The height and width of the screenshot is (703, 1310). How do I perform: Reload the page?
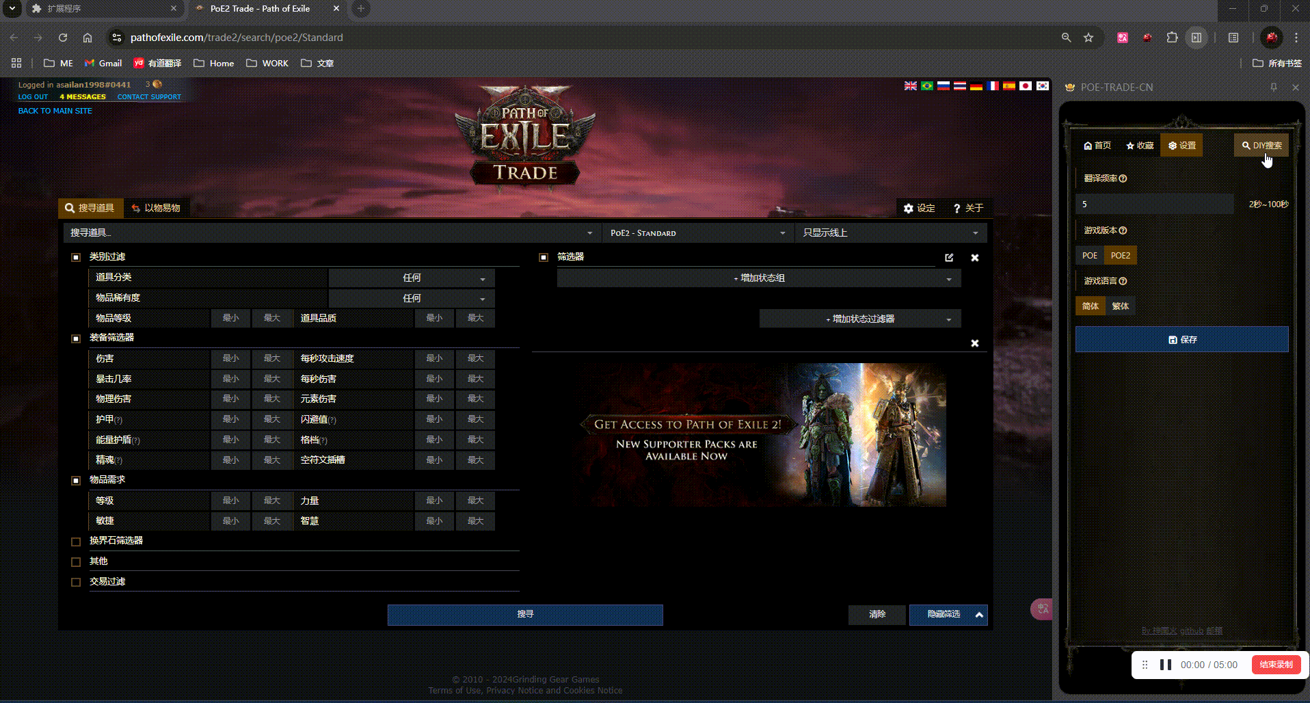(63, 38)
